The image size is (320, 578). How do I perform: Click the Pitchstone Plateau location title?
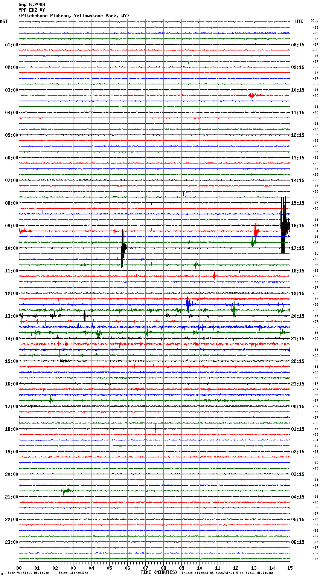click(74, 16)
